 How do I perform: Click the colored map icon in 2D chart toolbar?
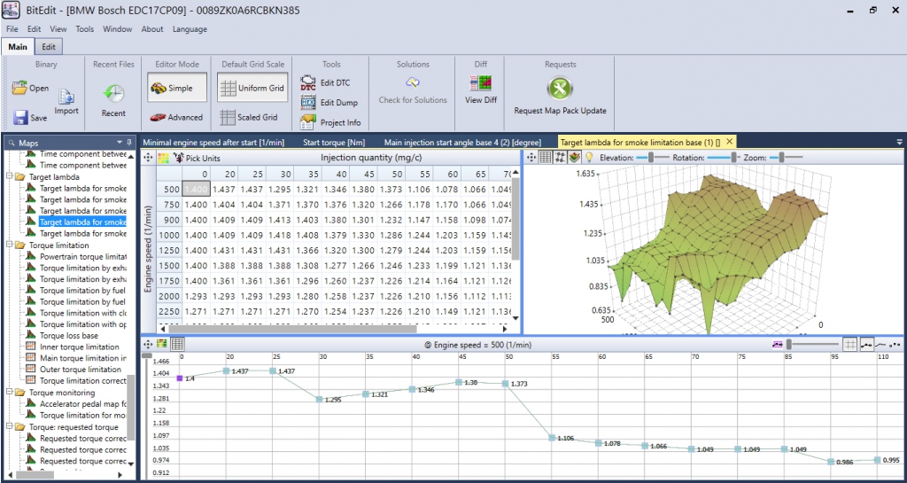[162, 344]
